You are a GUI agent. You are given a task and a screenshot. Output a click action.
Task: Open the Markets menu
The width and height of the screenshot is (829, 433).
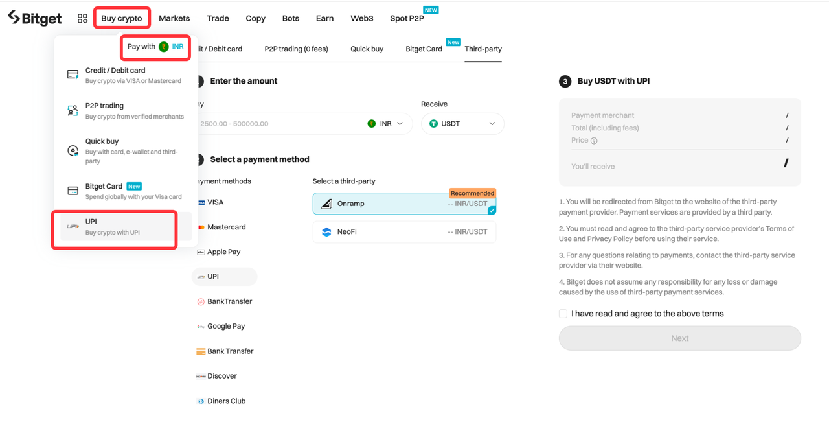coord(174,18)
